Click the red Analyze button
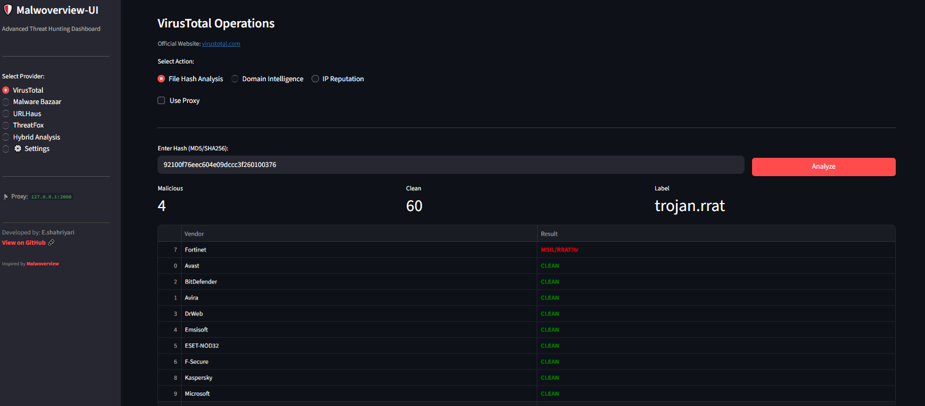The image size is (925, 406). point(824,167)
